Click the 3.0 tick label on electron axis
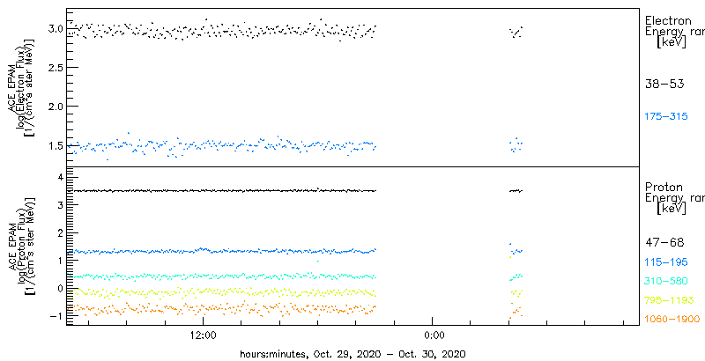The image size is (705, 361). coord(55,29)
